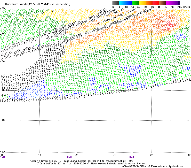Click the '-60' latitude label
The width and height of the screenshot is (191, 168).
(x=2, y=152)
